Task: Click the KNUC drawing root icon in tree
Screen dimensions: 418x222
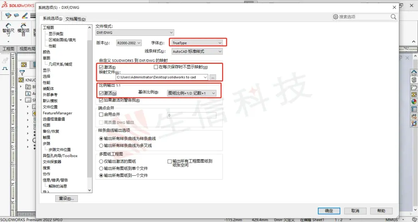Action: (21, 80)
